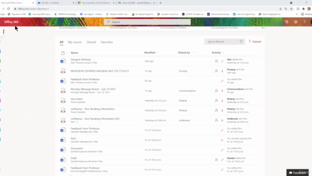Open the Monday Message Board - July 19 2021 file
Screen dimensions: 312x176
(93, 89)
